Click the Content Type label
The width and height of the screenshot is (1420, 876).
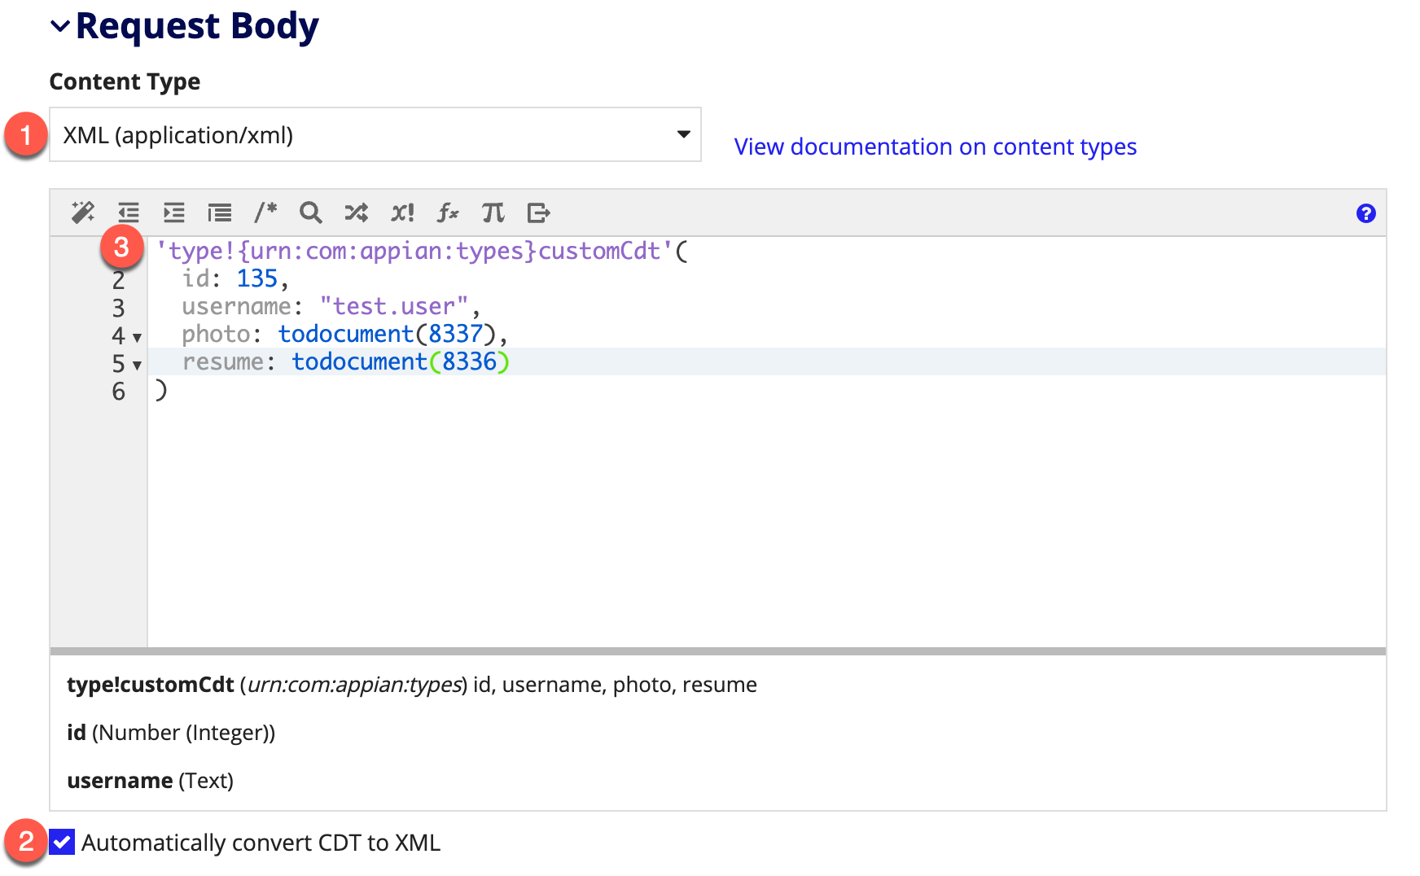pos(125,81)
